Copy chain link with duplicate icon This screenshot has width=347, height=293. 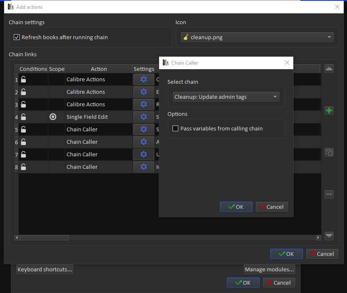coord(329,153)
